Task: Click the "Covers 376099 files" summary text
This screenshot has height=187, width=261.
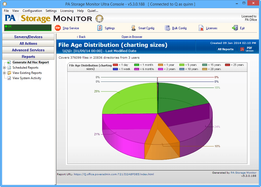Action: click(99, 58)
